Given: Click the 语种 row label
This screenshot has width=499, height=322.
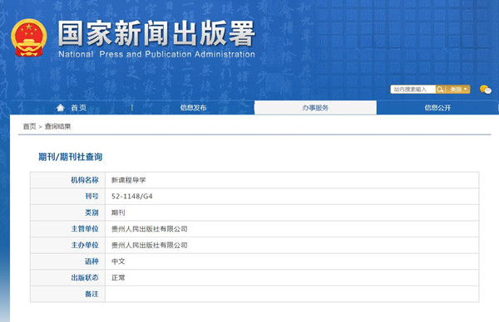Looking at the screenshot, I should pyautogui.click(x=91, y=261).
